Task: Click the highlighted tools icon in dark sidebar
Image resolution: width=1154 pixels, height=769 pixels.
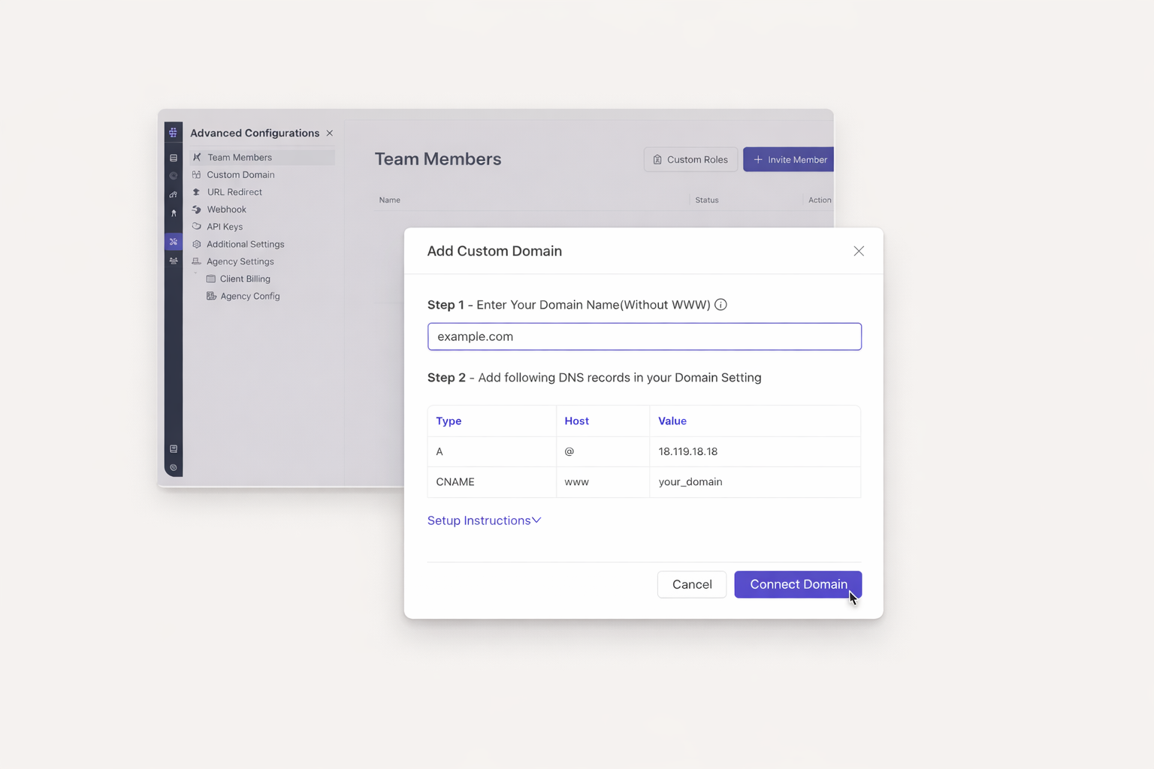Action: pyautogui.click(x=174, y=242)
